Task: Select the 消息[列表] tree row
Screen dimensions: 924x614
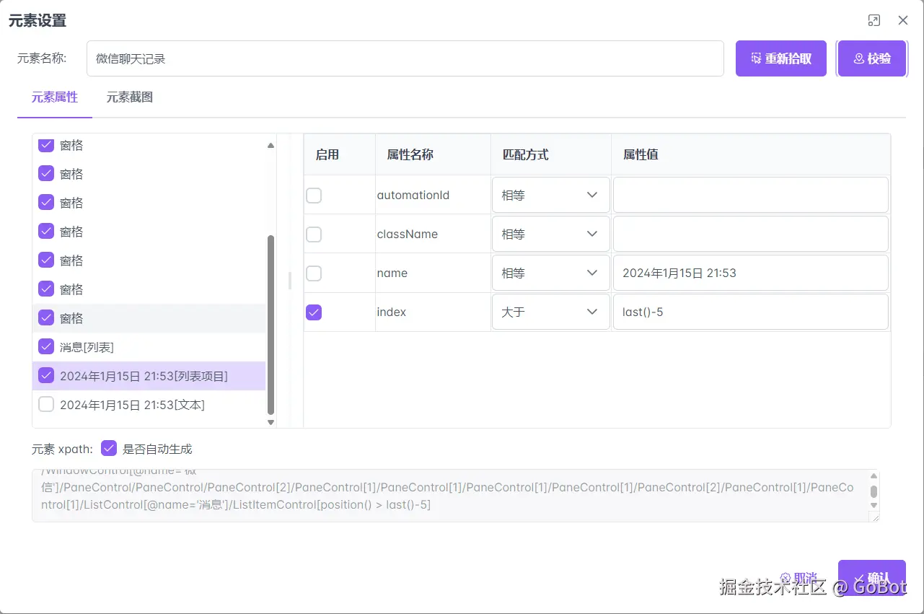Action: [149, 347]
